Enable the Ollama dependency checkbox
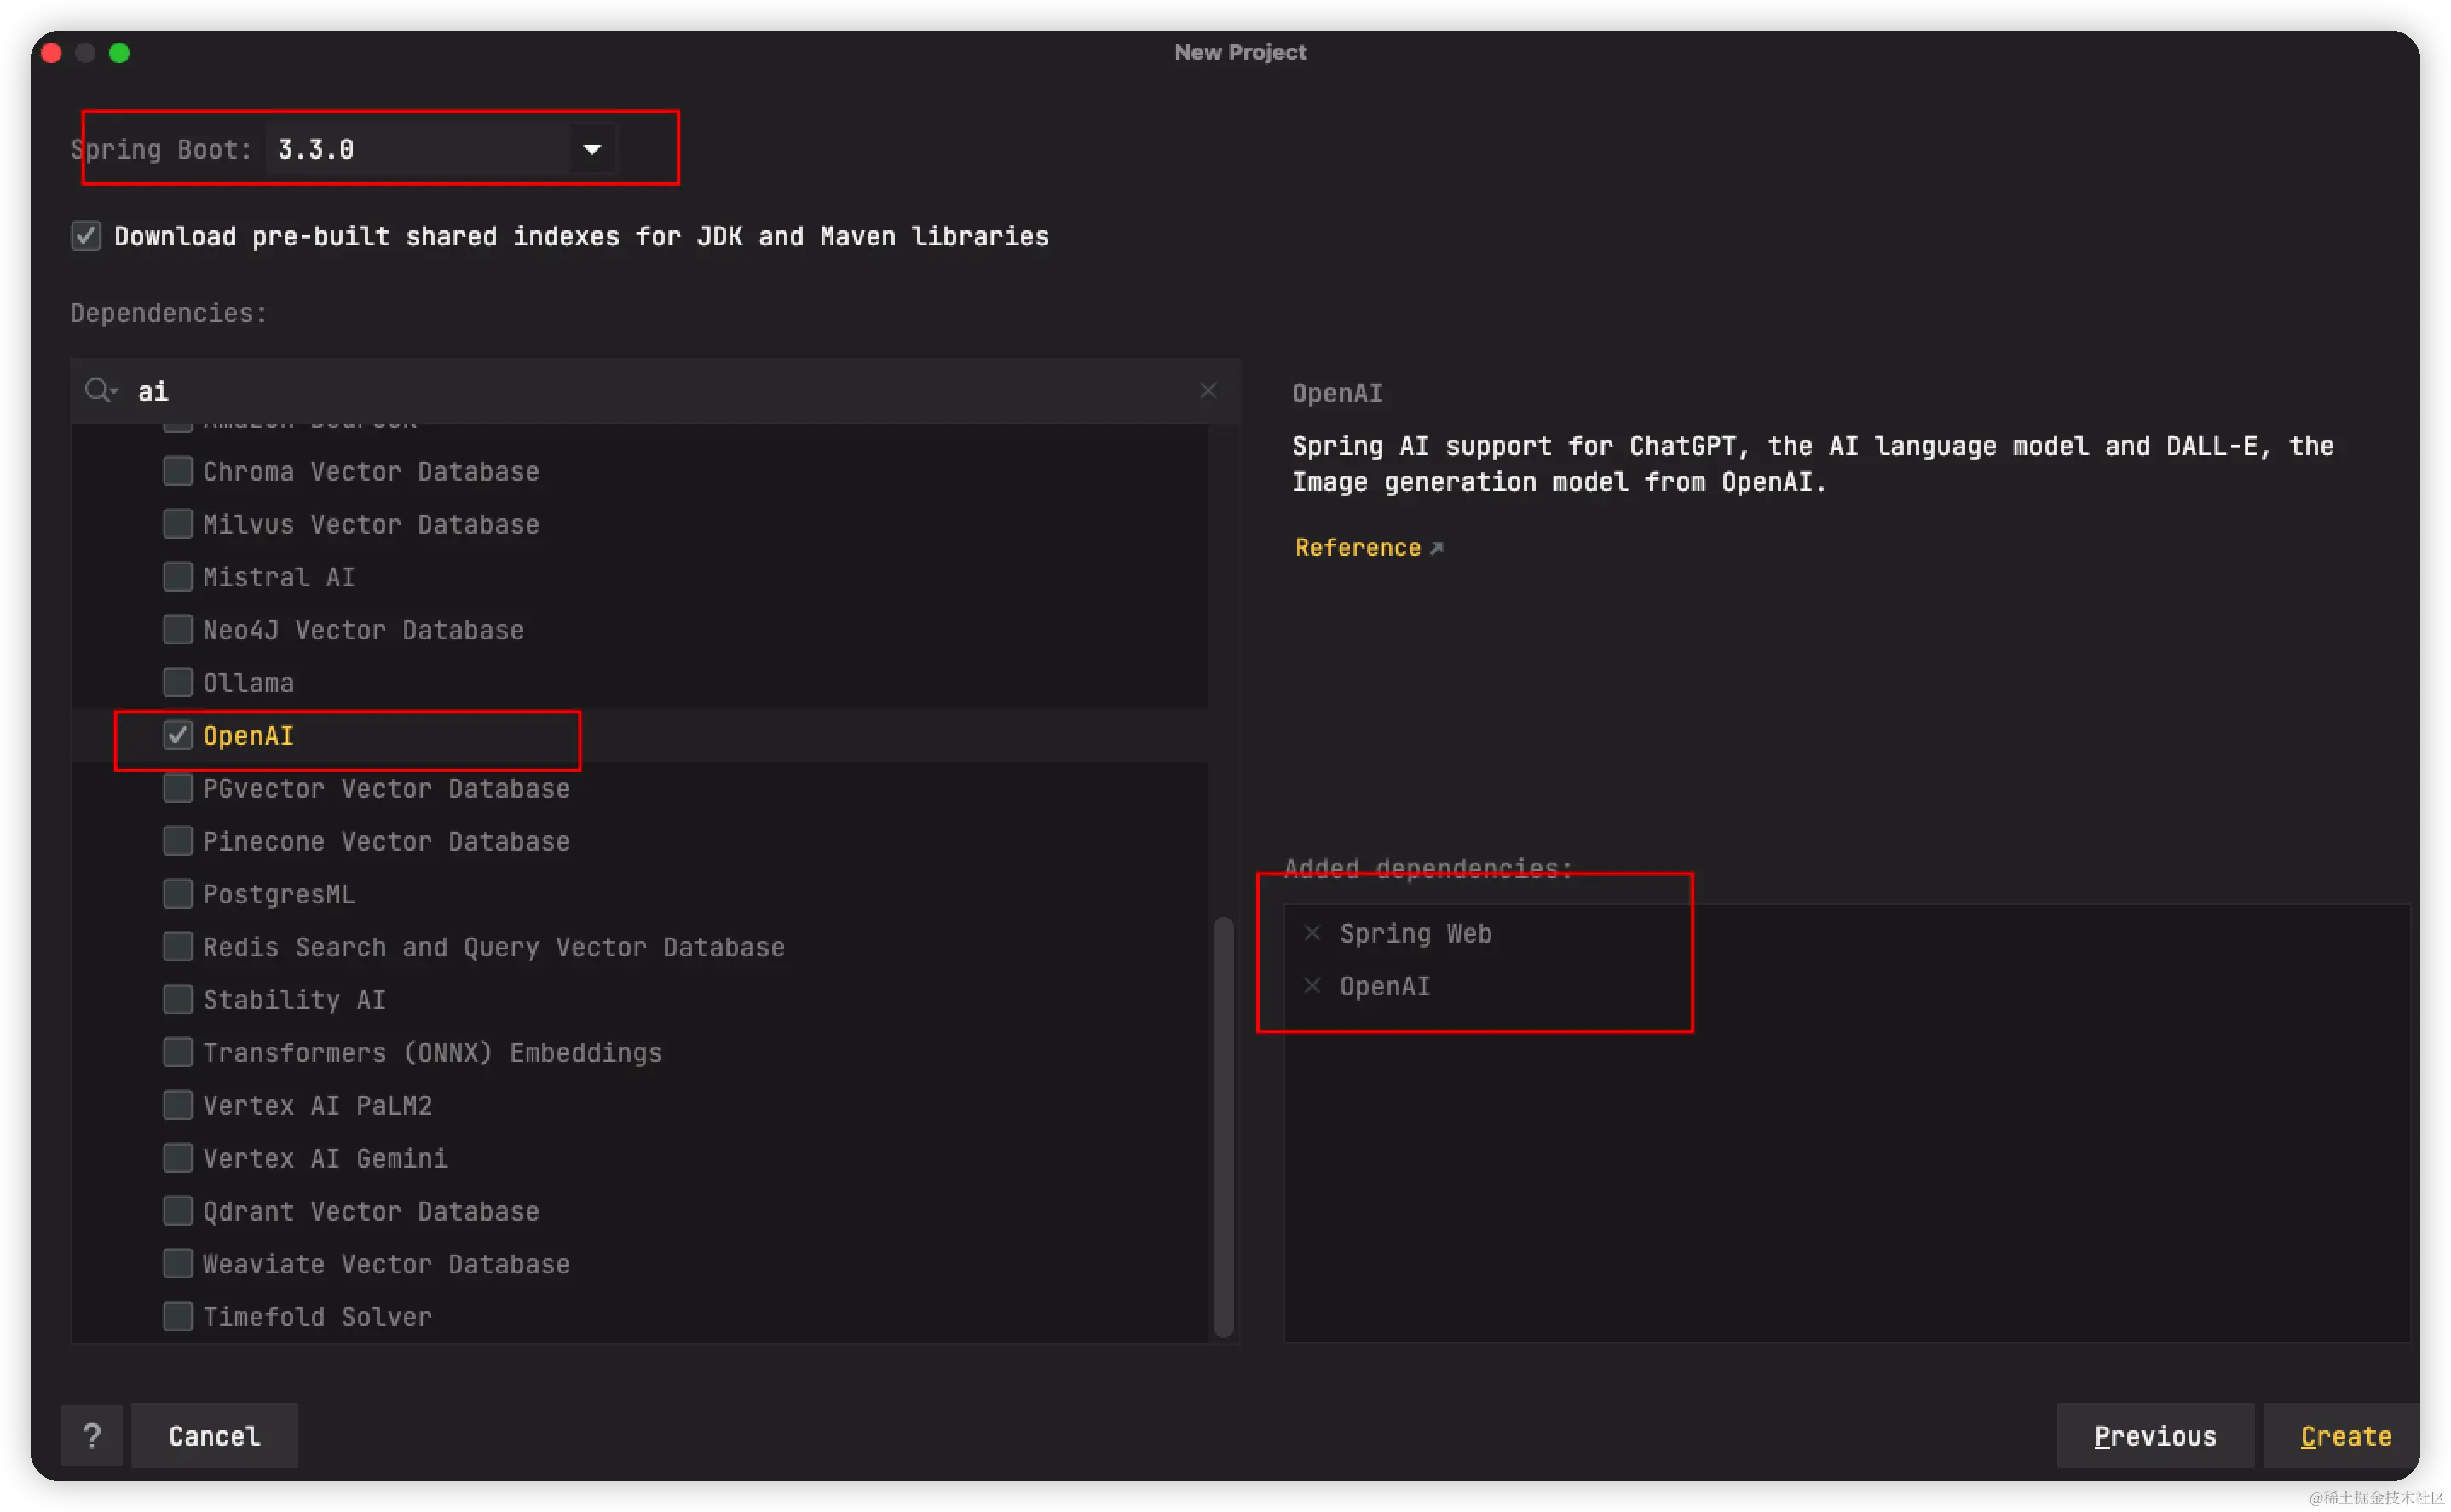 pos(178,683)
